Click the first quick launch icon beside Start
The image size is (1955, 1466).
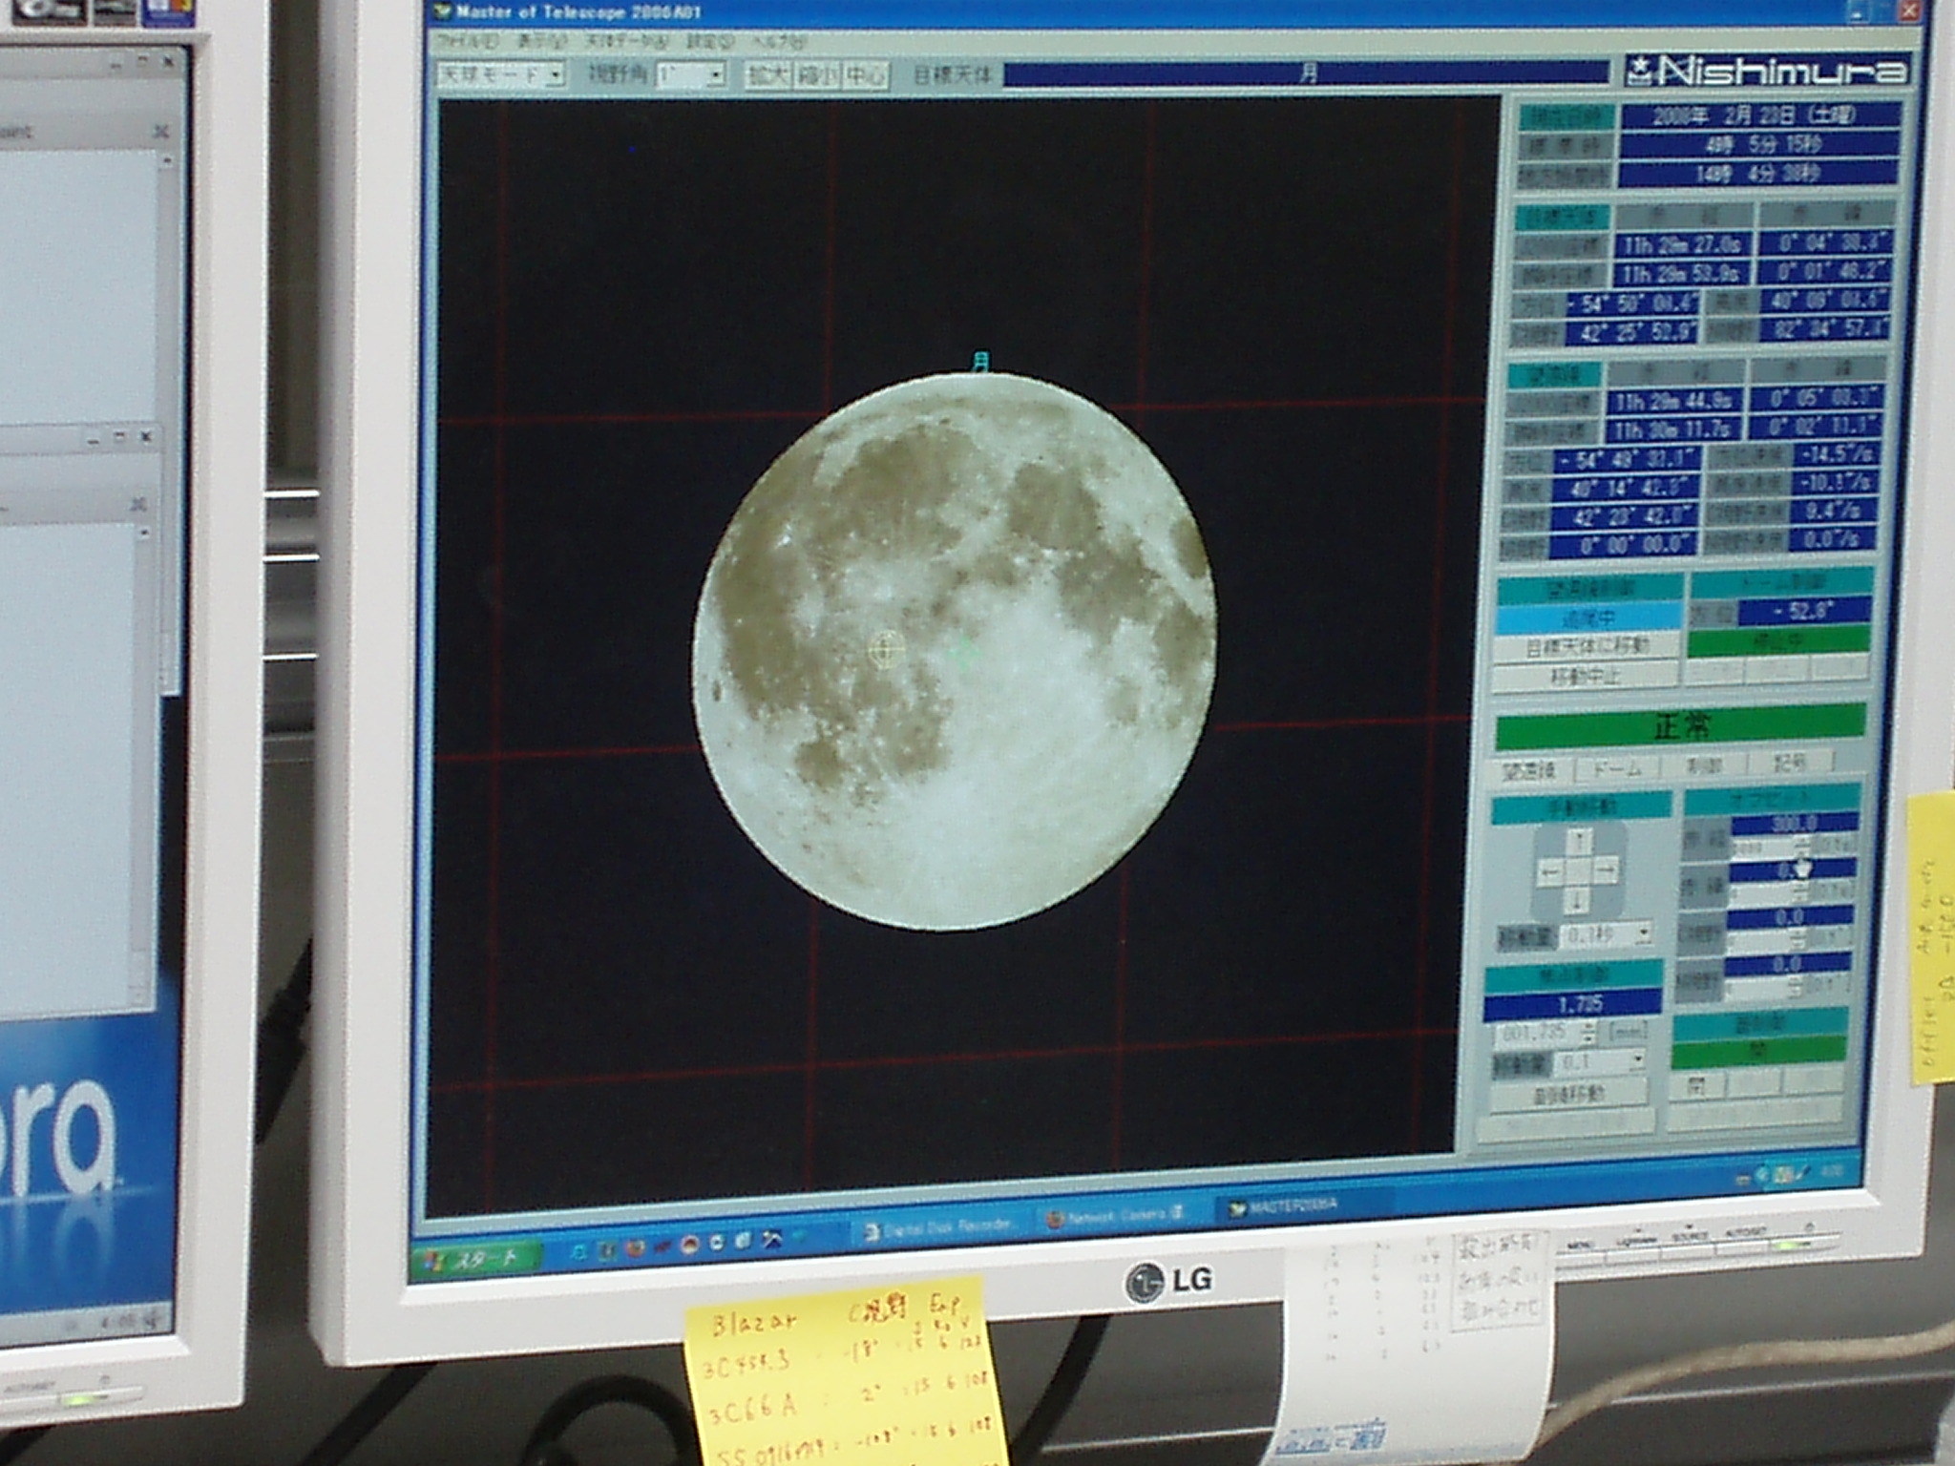579,1251
